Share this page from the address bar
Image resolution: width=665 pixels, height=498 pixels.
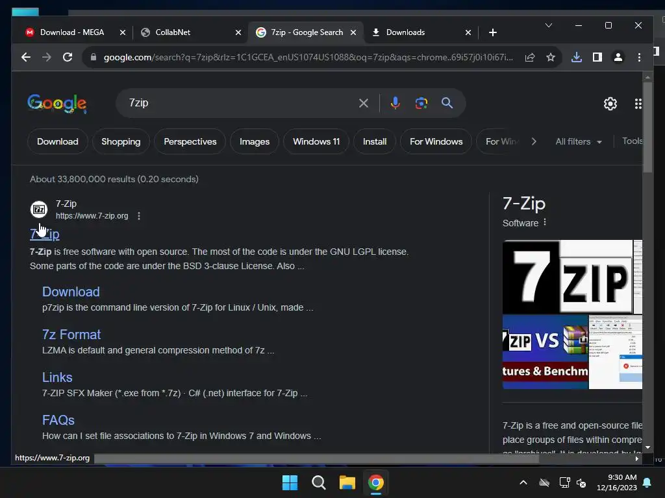click(x=530, y=57)
